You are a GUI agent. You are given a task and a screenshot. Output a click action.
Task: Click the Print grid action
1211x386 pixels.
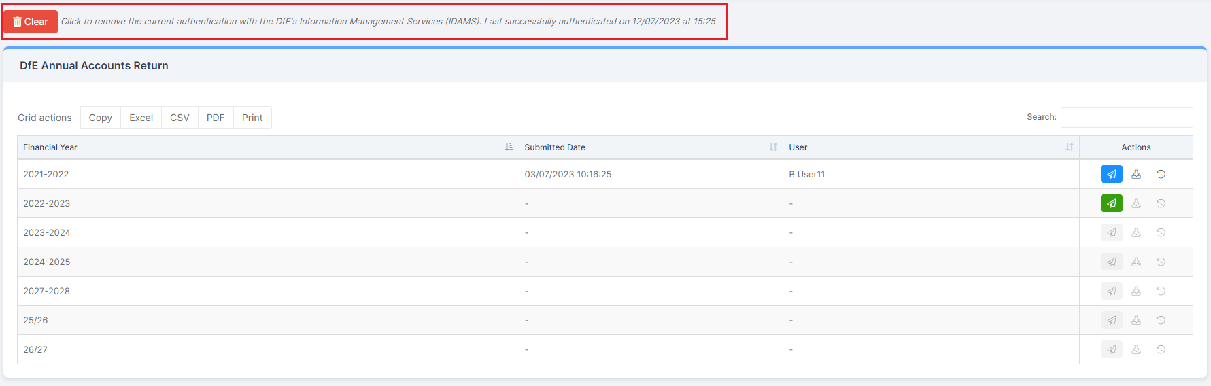click(252, 118)
